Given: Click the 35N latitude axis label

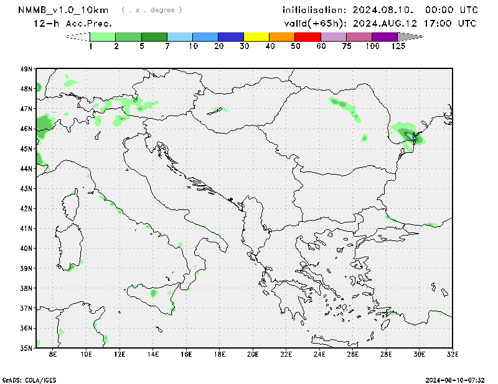Looking at the screenshot, I should click(x=26, y=348).
